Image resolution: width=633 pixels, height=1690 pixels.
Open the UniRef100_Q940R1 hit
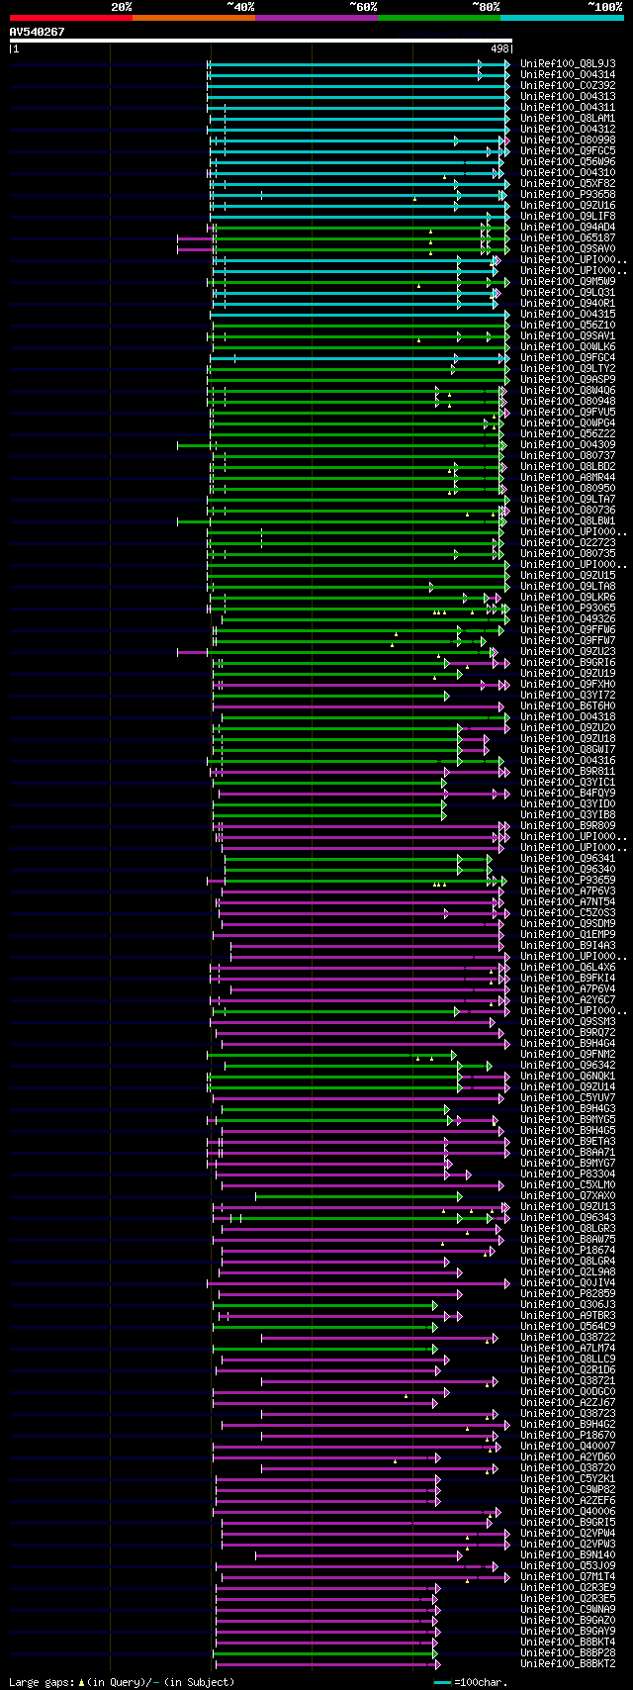[569, 303]
